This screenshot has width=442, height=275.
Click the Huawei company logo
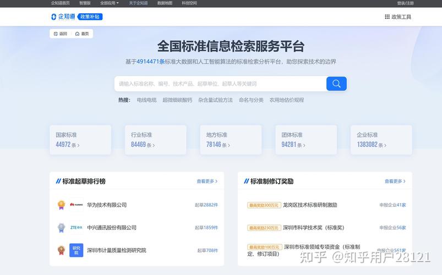coord(77,205)
